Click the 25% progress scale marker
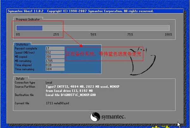 coord(56,34)
